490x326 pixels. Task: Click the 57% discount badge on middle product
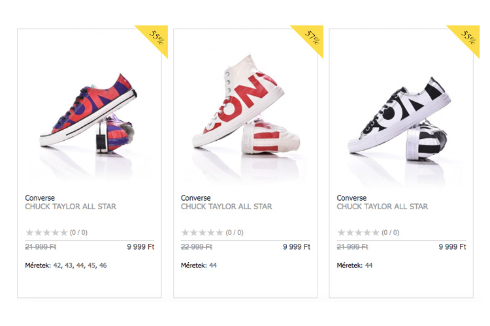311,37
